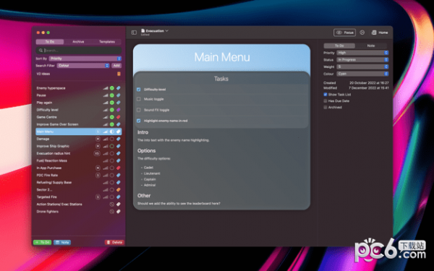Switch to the Archive tab
434x271 pixels.
[78, 42]
